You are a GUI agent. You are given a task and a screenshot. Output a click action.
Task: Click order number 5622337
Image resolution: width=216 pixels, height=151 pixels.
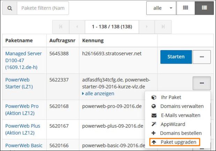point(59,80)
